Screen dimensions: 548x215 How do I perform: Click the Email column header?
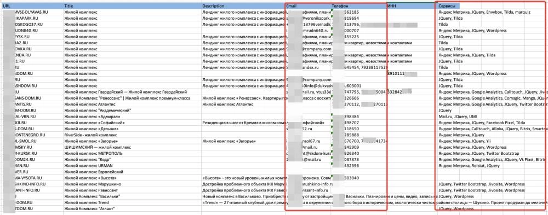308,6
